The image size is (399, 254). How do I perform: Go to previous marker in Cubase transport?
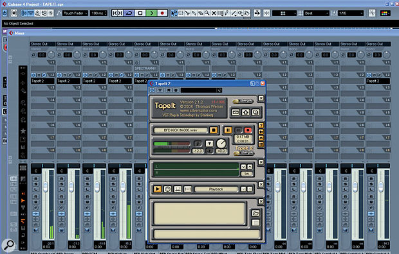[x=115, y=13]
